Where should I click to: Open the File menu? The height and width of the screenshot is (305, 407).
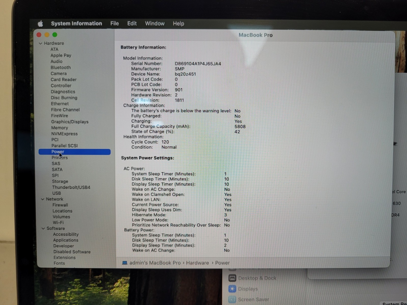coord(114,24)
